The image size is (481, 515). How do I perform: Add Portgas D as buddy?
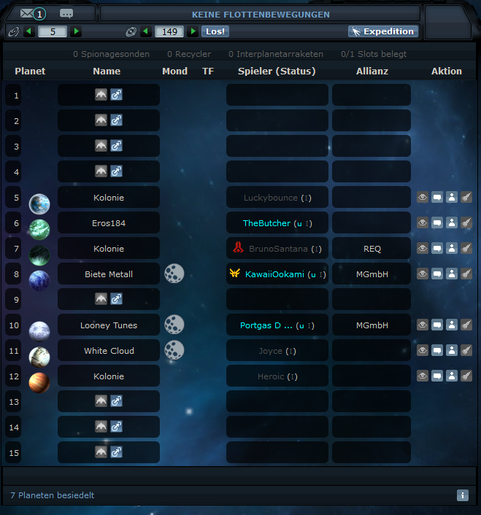click(452, 325)
